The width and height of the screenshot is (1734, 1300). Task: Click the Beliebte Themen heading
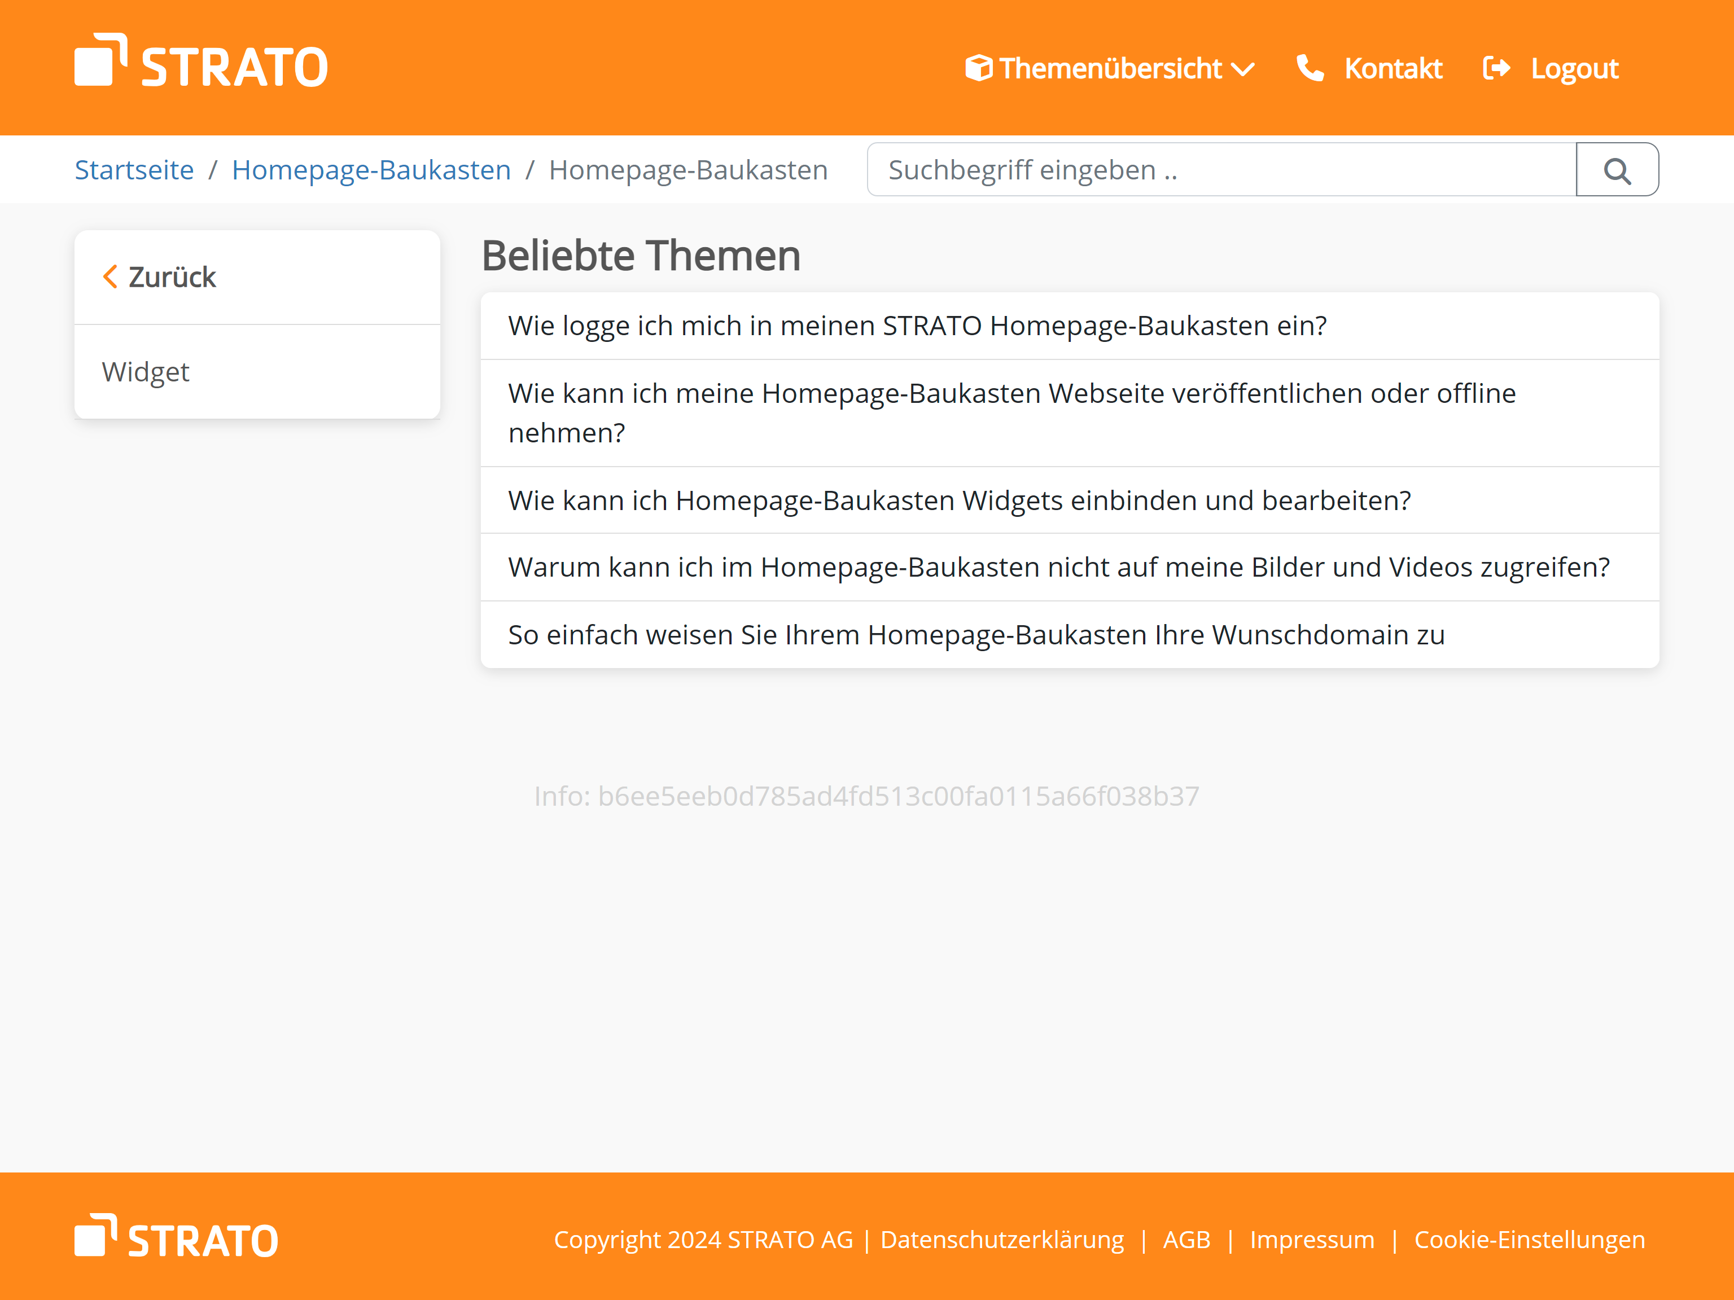pos(641,256)
